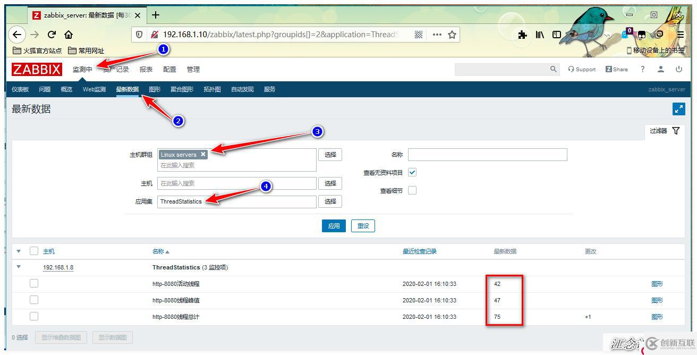Toggle the 查看无资料项目 checkbox

click(412, 172)
